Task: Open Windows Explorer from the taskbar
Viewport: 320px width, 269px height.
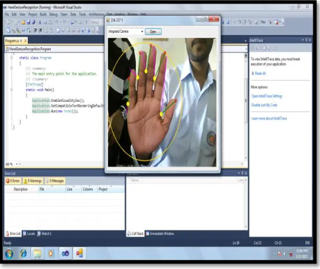Action: [38, 253]
